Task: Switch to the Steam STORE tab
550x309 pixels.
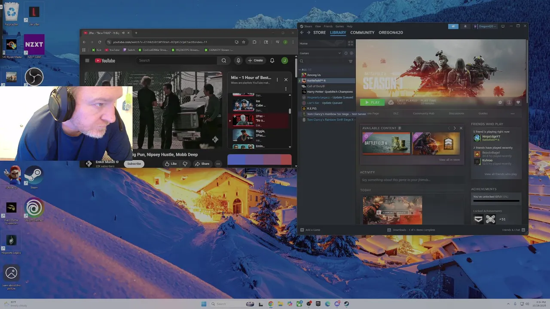Action: point(319,33)
